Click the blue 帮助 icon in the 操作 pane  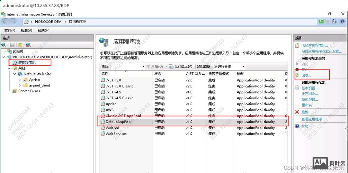click(x=297, y=126)
